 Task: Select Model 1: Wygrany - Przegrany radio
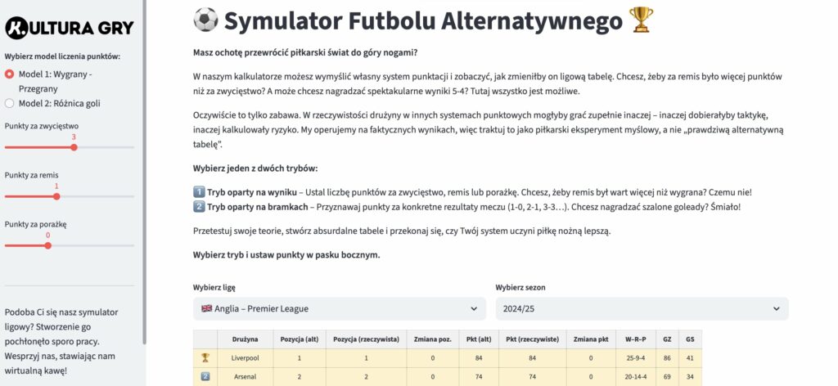tap(10, 74)
